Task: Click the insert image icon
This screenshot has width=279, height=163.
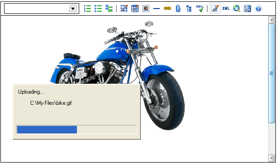Action: tap(146, 9)
